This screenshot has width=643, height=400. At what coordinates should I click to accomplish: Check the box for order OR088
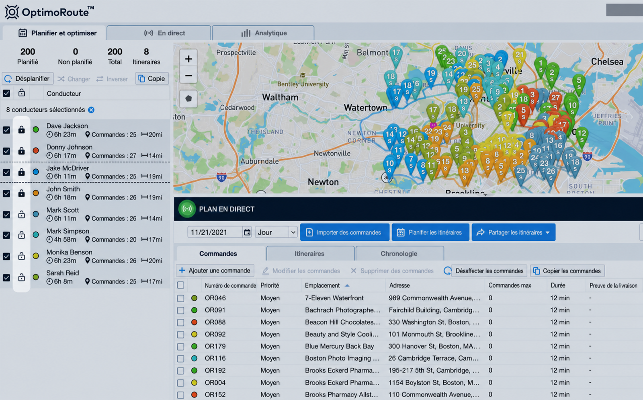click(181, 322)
